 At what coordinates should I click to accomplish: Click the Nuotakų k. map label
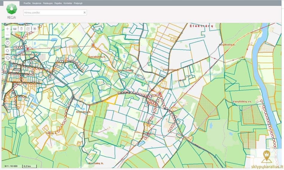96,163
